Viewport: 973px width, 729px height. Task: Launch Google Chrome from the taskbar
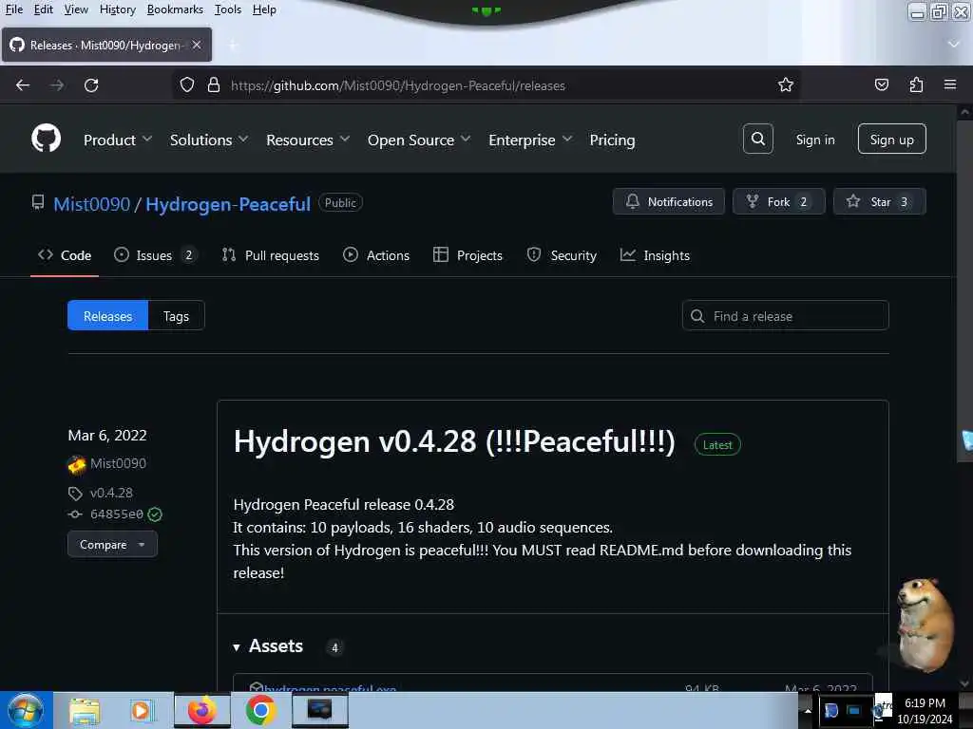[x=260, y=710]
